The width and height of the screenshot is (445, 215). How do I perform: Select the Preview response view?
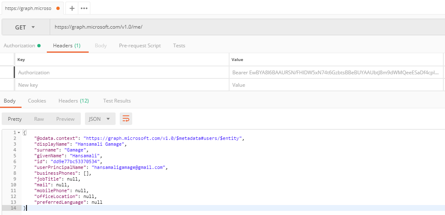coord(65,119)
